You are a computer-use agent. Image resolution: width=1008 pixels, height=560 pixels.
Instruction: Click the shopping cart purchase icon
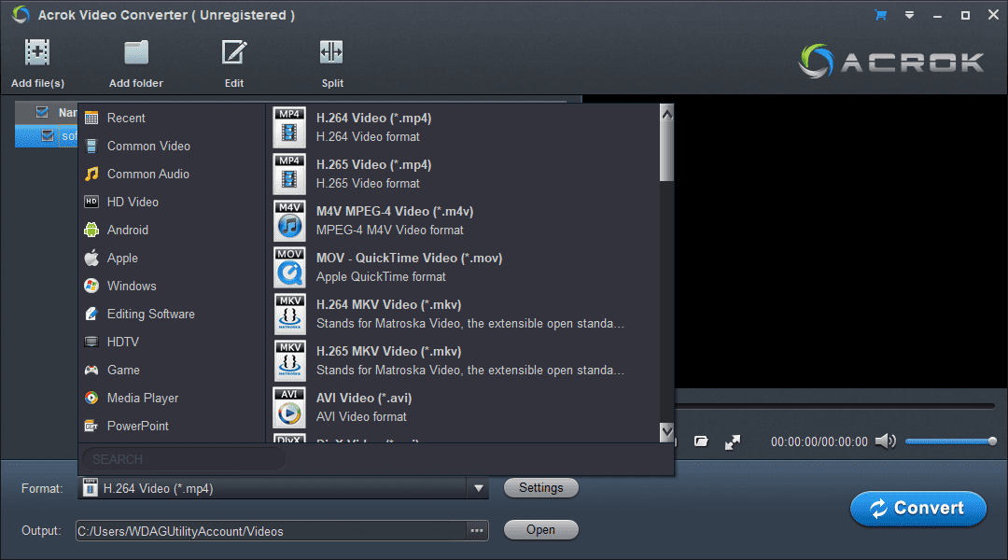click(881, 15)
